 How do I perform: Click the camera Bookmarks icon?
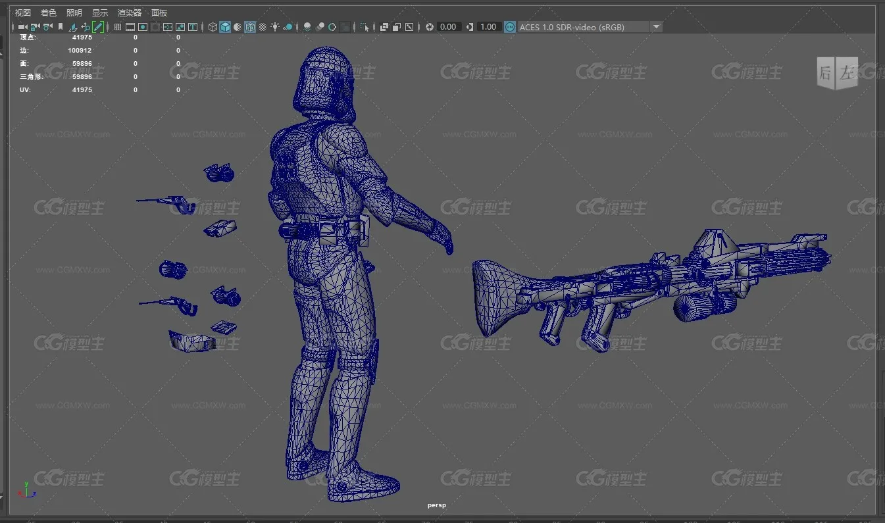point(61,27)
